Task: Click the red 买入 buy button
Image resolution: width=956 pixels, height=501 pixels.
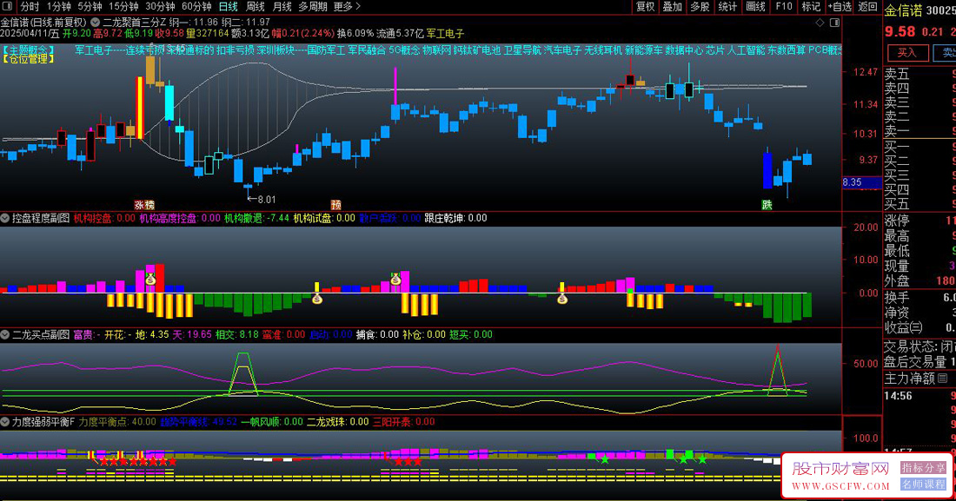Action: pos(907,52)
